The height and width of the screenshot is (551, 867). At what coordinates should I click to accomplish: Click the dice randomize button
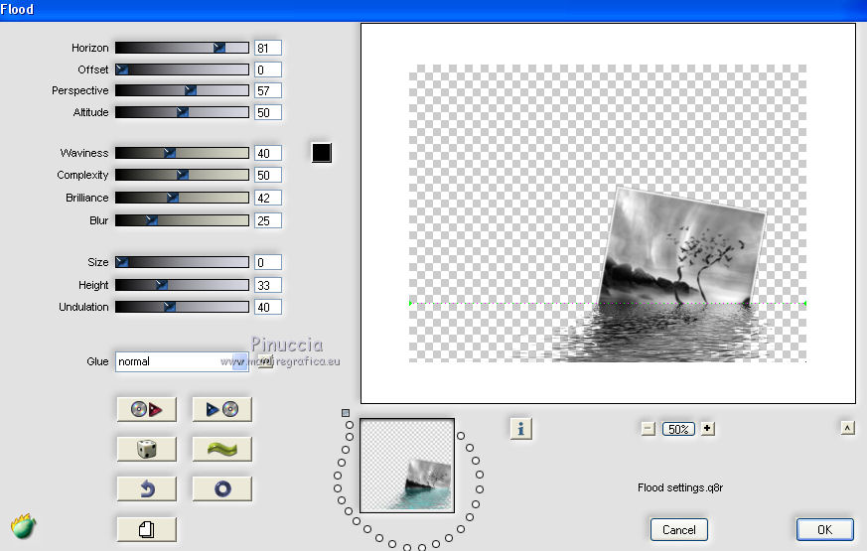coord(147,449)
